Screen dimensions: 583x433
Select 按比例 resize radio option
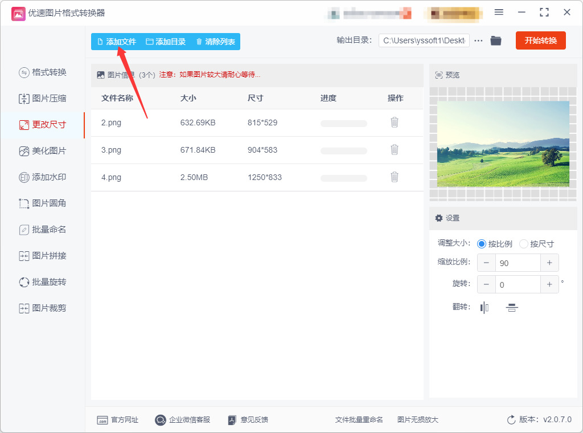pos(495,244)
